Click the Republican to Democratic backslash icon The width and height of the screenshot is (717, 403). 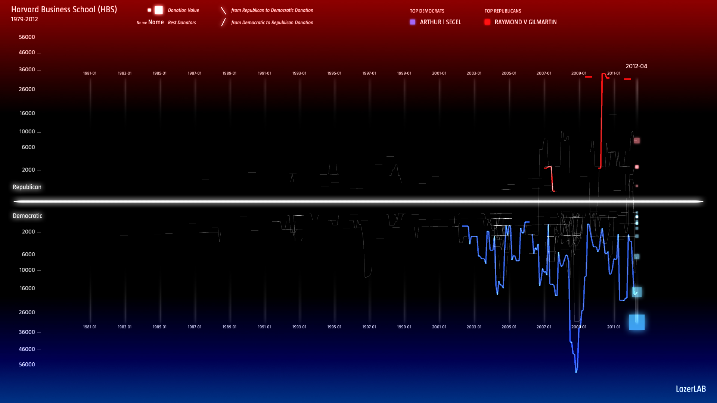point(223,10)
